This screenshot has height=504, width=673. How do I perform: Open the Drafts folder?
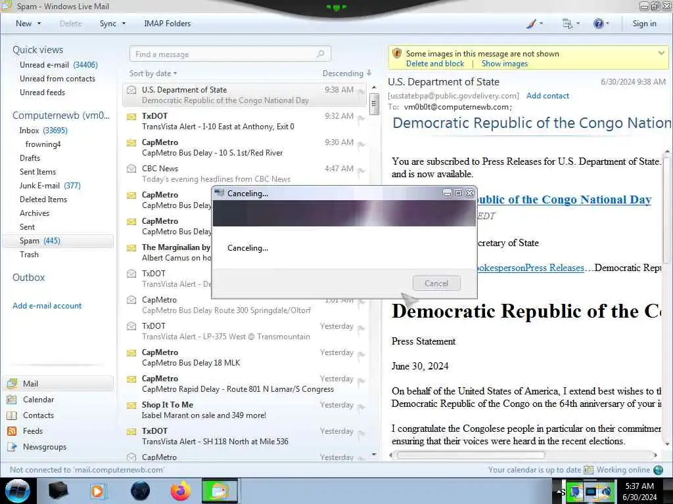coord(30,157)
